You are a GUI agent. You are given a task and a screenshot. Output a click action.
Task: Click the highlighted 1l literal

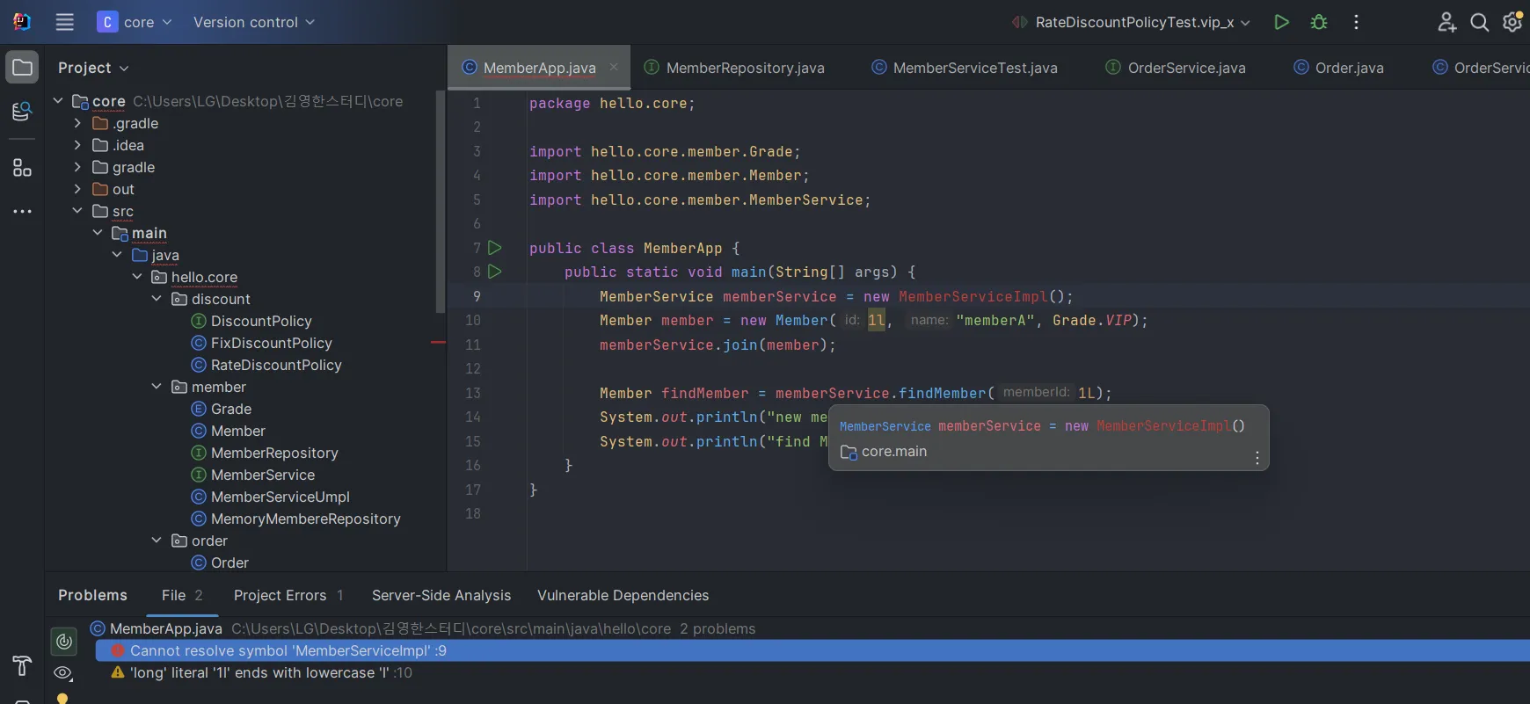pyautogui.click(x=877, y=320)
